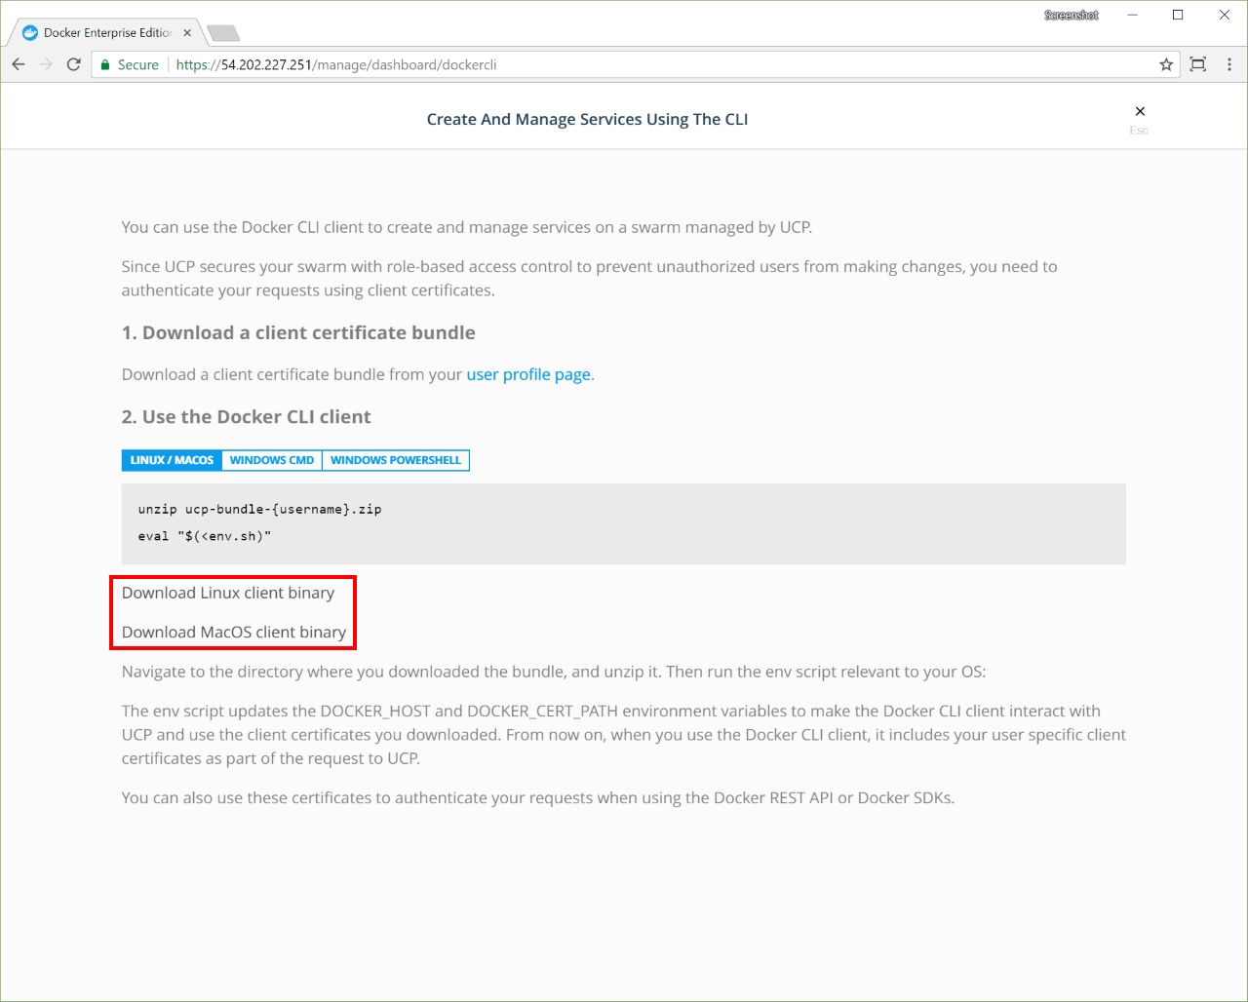This screenshot has width=1248, height=1002.
Task: Reload the Docker dashboard page
Action: 73,64
